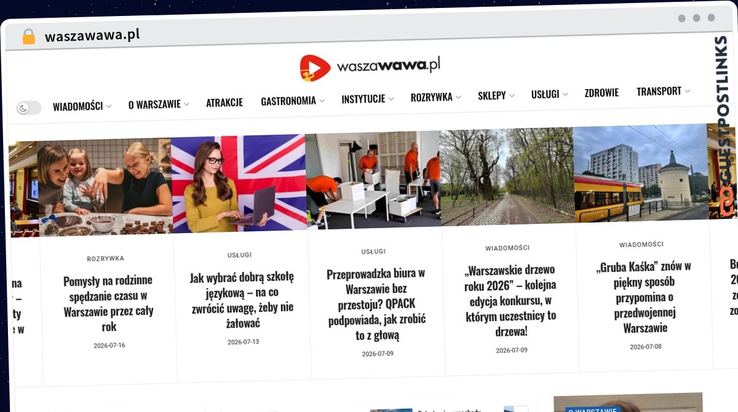This screenshot has height=412, width=738.
Task: Expand the O WARSZAWIE dropdown chevron
Action: [x=186, y=105]
